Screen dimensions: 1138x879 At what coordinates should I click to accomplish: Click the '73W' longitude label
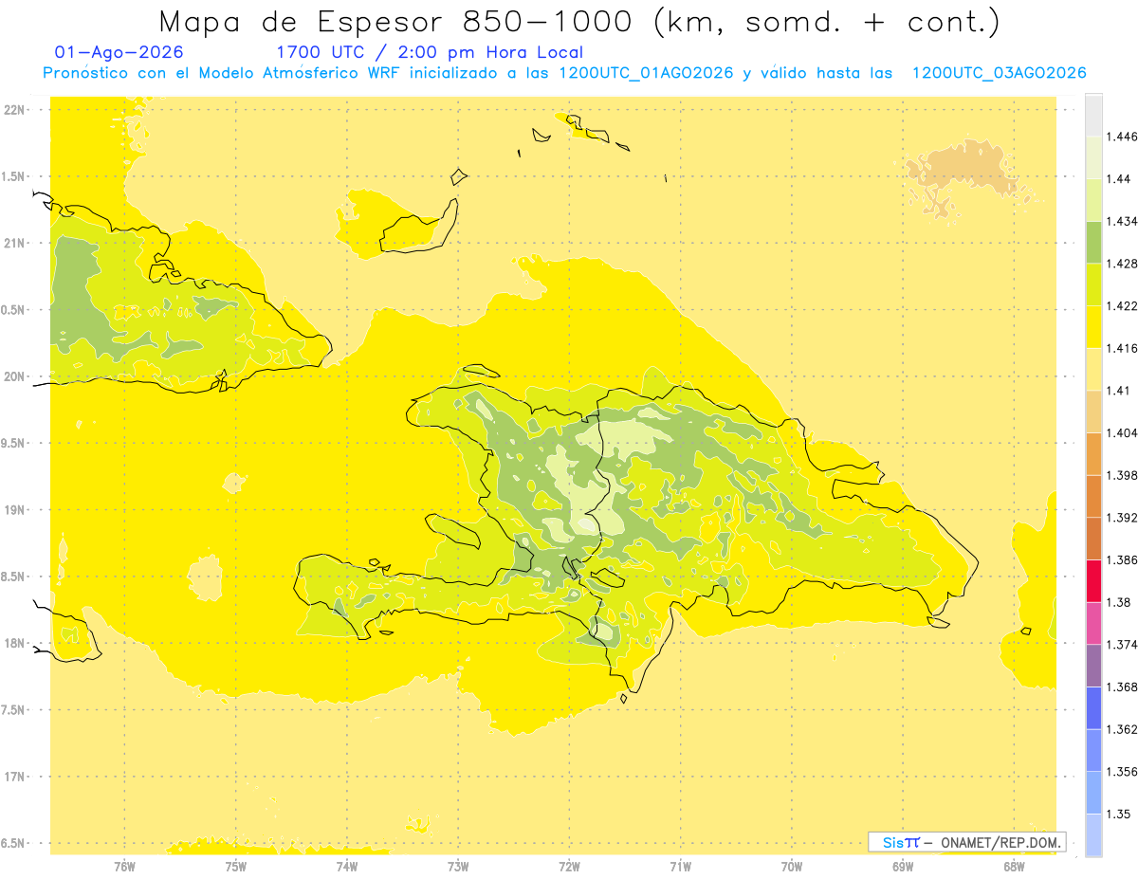point(458,867)
